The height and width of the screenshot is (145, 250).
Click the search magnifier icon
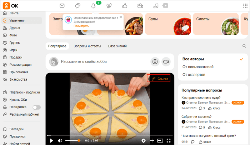(244, 46)
